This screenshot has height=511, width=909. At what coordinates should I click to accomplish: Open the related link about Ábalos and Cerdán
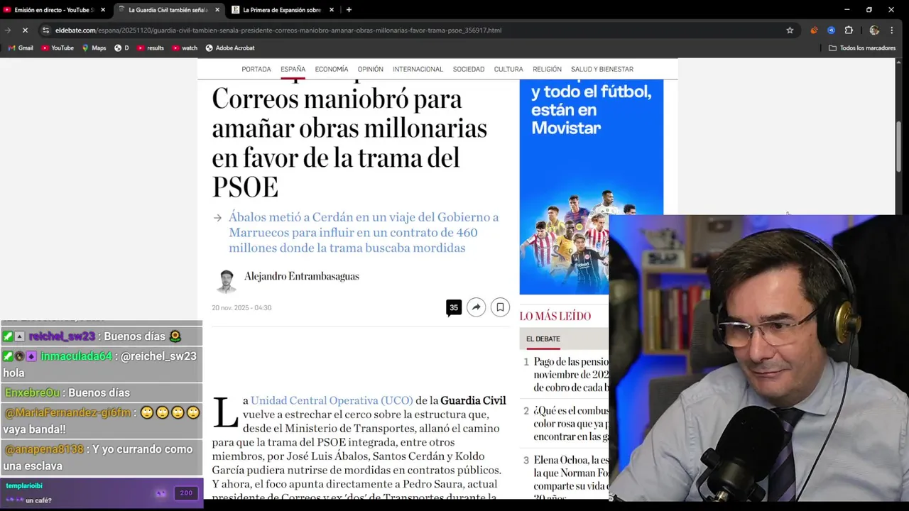(364, 233)
